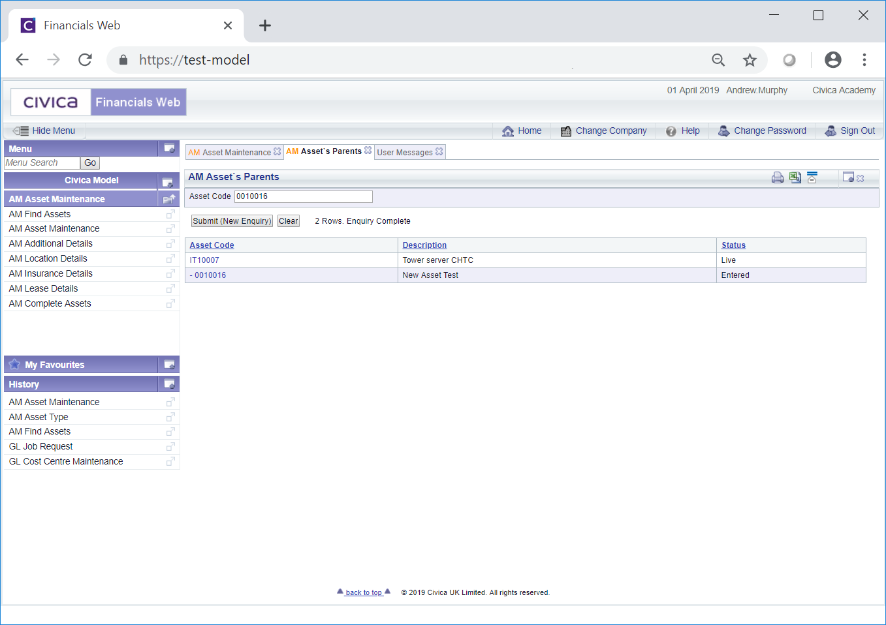This screenshot has width=886, height=625.
Task: Close the User Messages tab
Action: (439, 151)
